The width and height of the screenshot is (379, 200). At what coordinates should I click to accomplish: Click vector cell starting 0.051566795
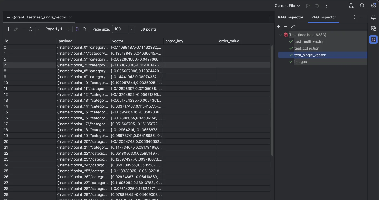137,124
